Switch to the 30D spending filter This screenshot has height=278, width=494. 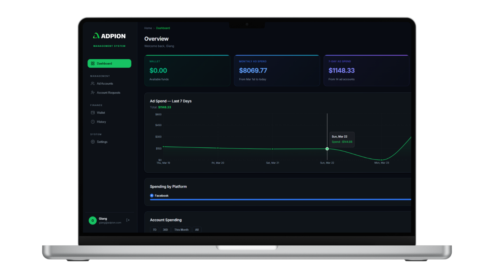click(x=165, y=230)
